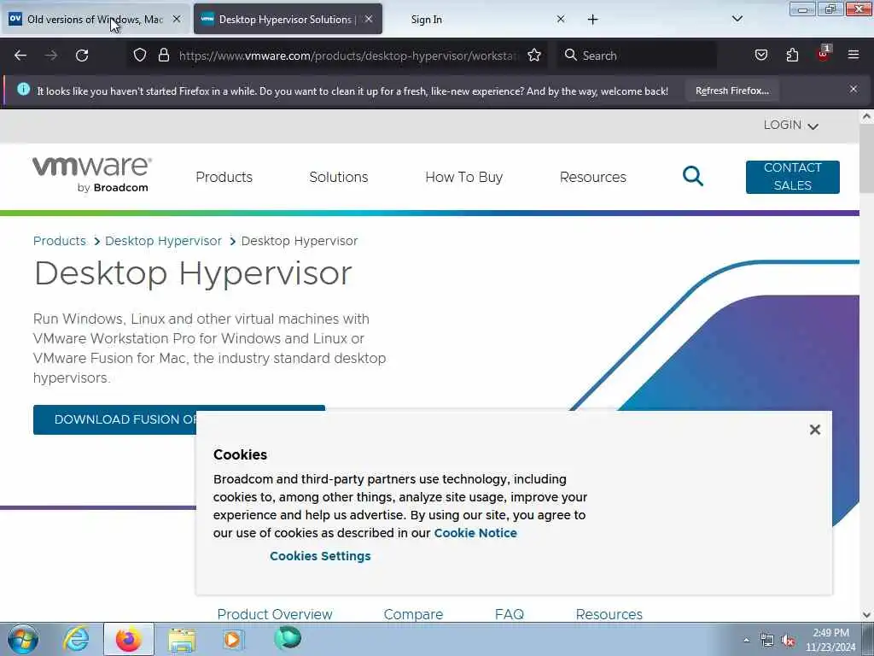874x656 pixels.
Task: Open the Windows Start menu
Action: point(23,639)
